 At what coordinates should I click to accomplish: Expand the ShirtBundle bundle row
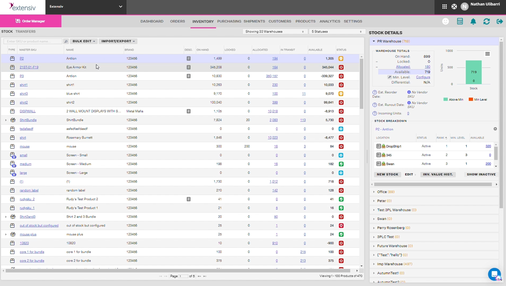tap(5, 120)
